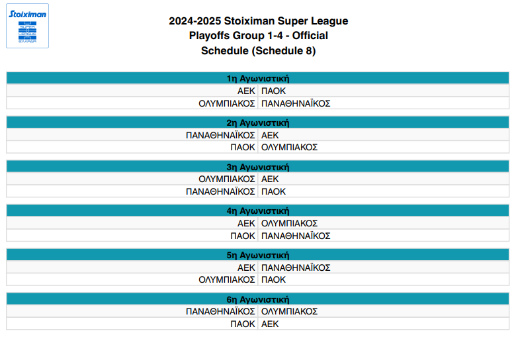514x337 pixels.
Task: Select the 1η Αγωνιστική header bar
Action: tap(258, 79)
